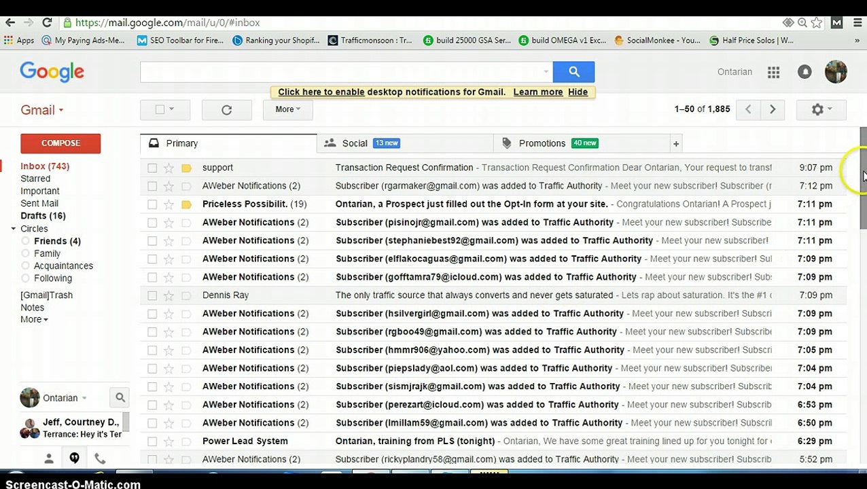Click 'Click here to enable' notifications link
Screen dimensions: 867x489
321,92
